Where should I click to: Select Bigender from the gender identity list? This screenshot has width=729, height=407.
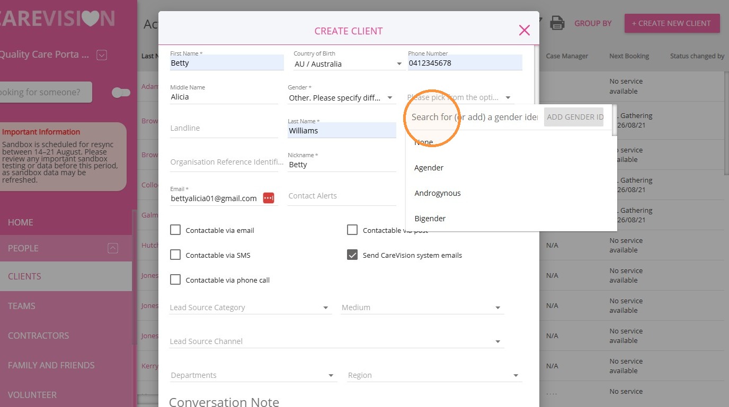pyautogui.click(x=509, y=219)
